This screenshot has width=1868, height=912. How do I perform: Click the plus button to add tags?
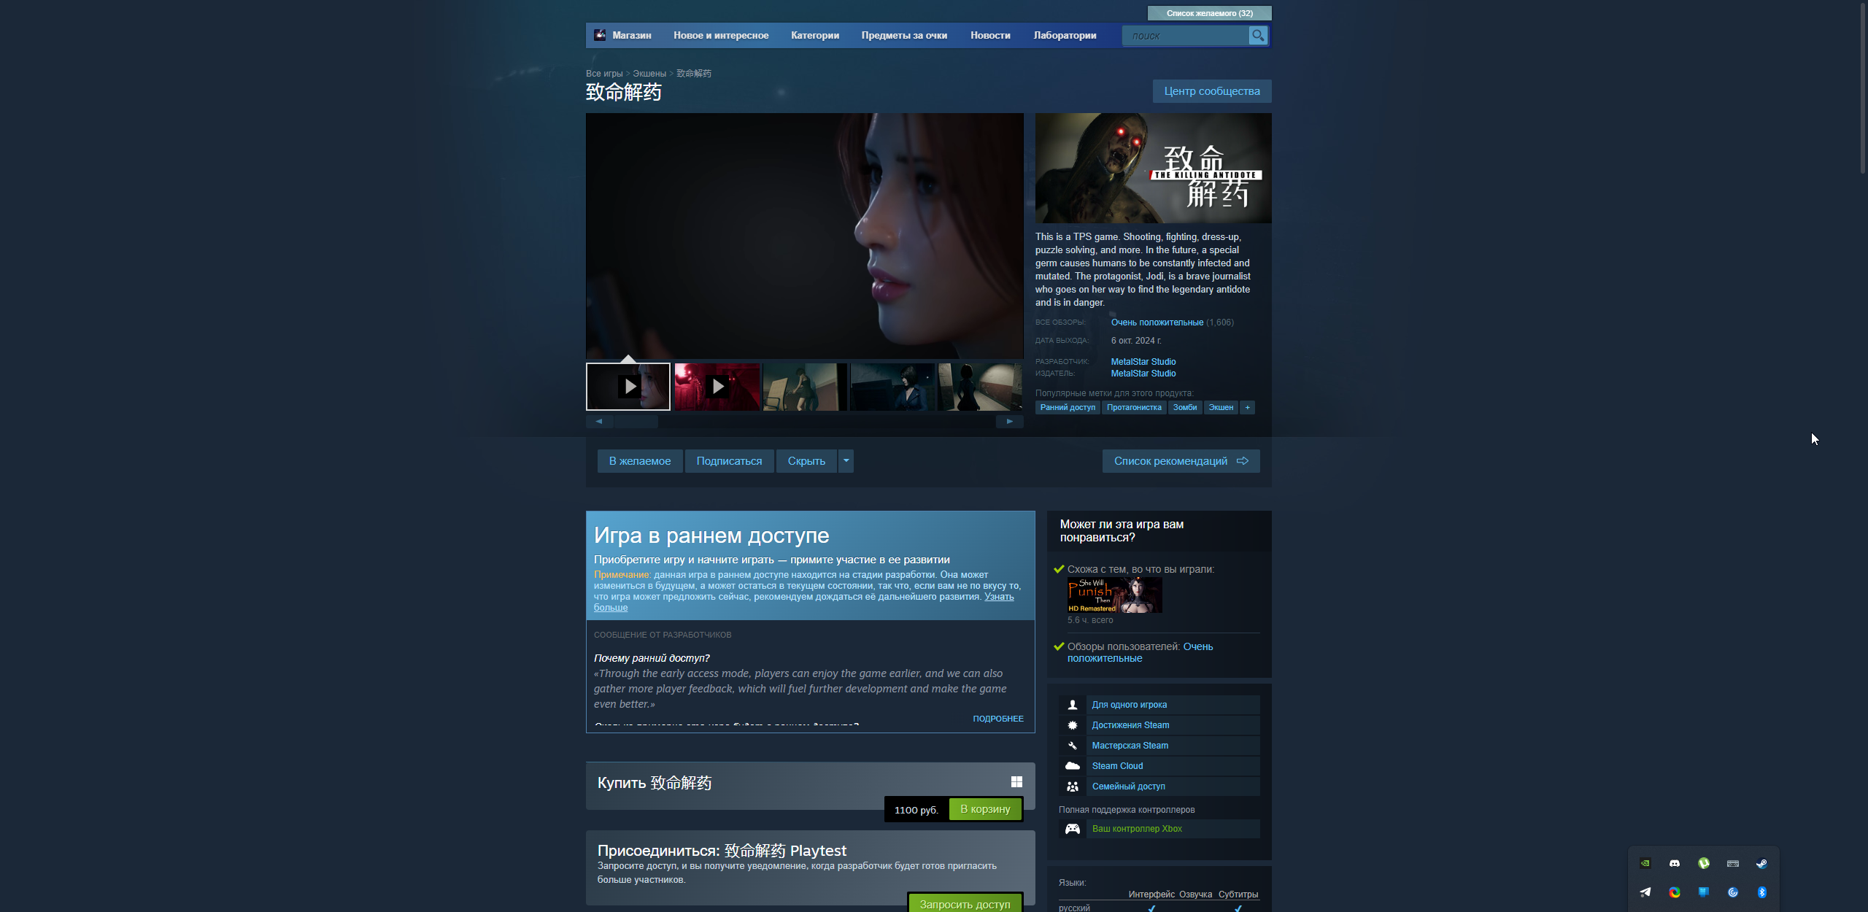click(1248, 408)
